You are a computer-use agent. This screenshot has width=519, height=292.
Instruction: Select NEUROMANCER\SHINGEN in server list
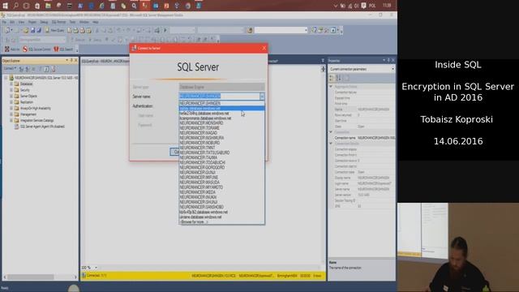click(x=221, y=103)
